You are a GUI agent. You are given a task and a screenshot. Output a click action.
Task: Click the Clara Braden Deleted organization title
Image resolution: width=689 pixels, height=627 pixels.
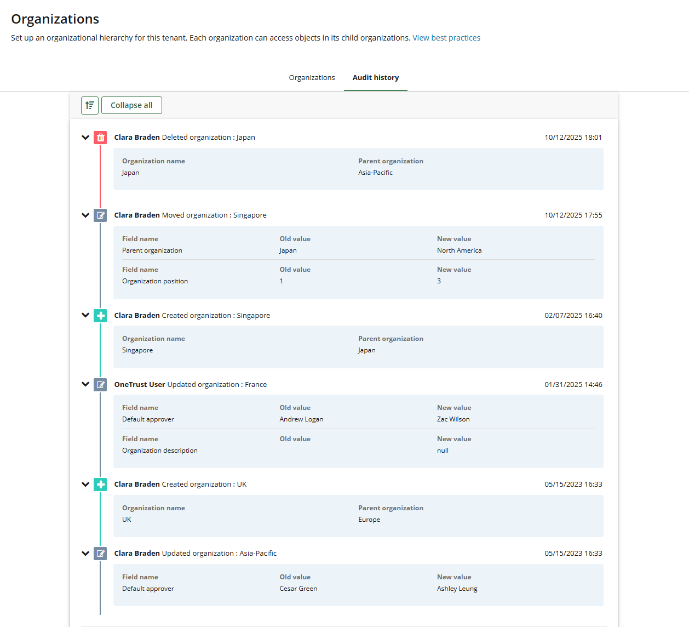(x=185, y=138)
